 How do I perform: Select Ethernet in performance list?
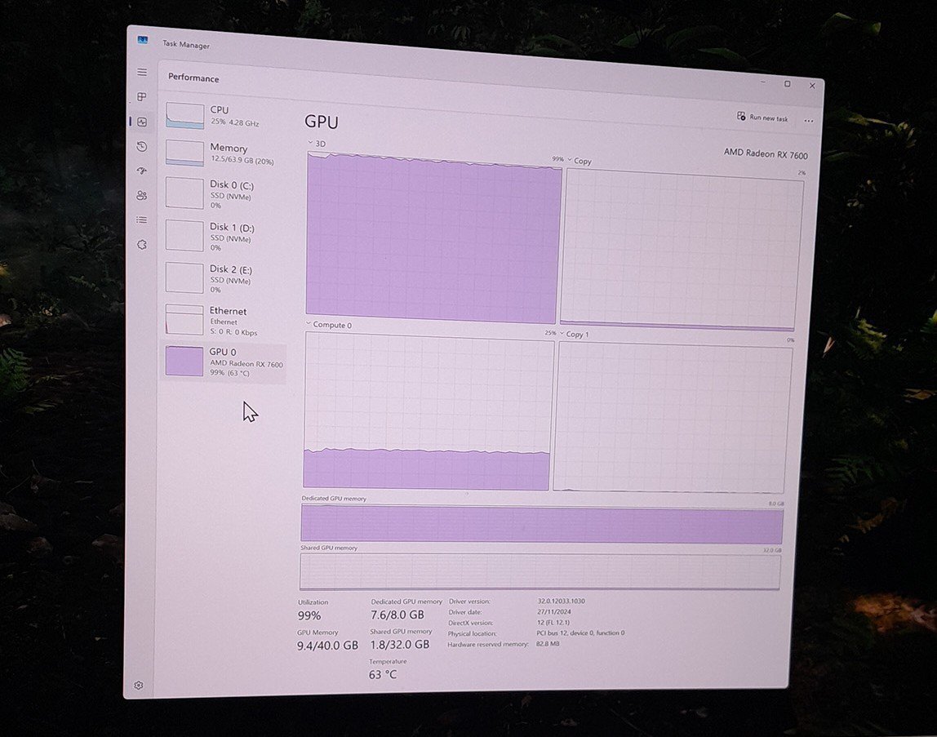click(x=225, y=321)
